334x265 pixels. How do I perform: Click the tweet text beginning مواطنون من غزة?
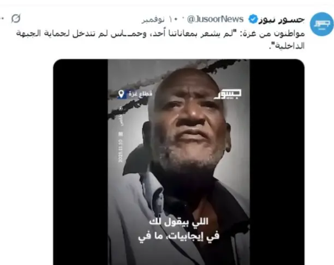(x=160, y=40)
